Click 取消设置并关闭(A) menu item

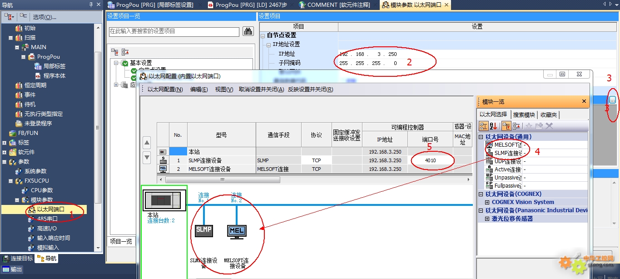tap(262, 90)
